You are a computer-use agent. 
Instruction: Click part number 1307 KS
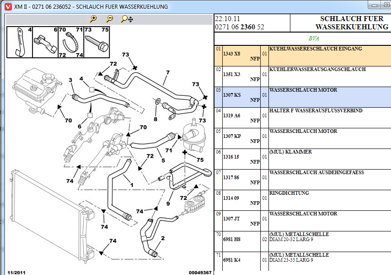coord(232,95)
